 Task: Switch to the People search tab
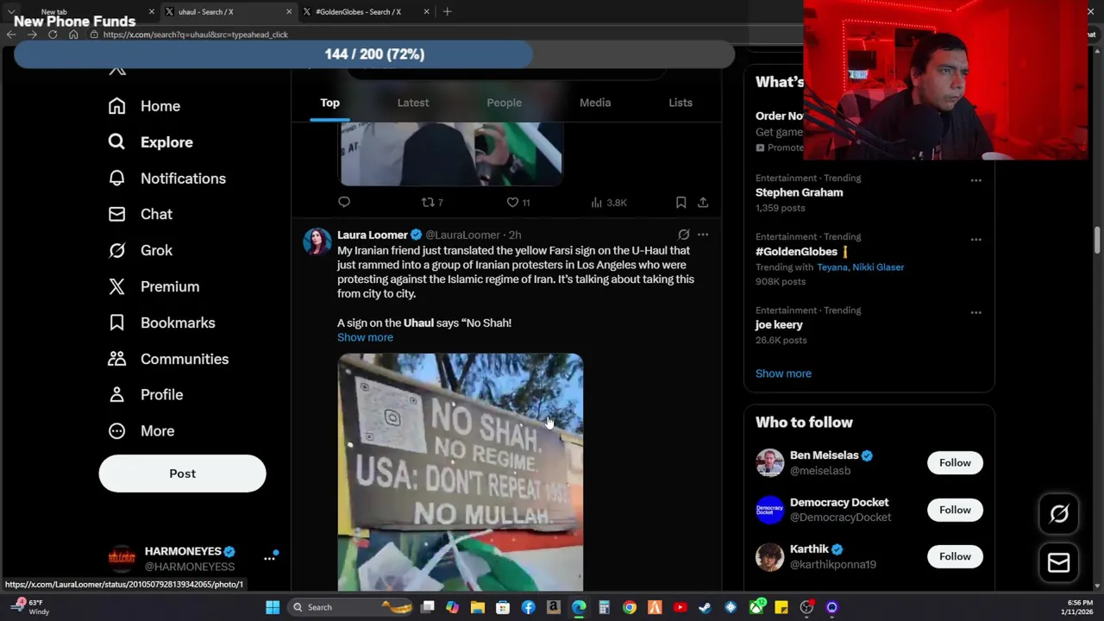click(x=504, y=103)
